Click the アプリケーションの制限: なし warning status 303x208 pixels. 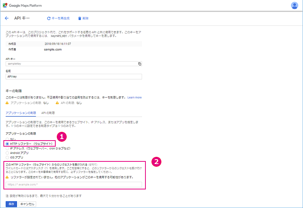[x=27, y=103]
